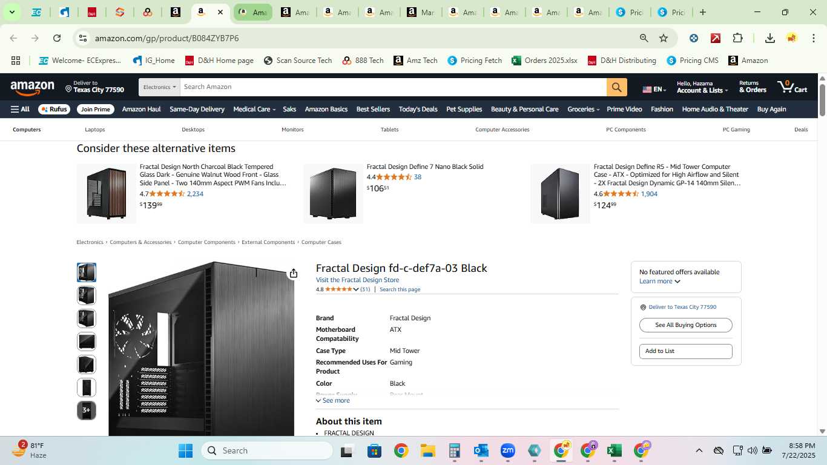Click See All Buying Options button
The height and width of the screenshot is (465, 827).
pos(686,325)
